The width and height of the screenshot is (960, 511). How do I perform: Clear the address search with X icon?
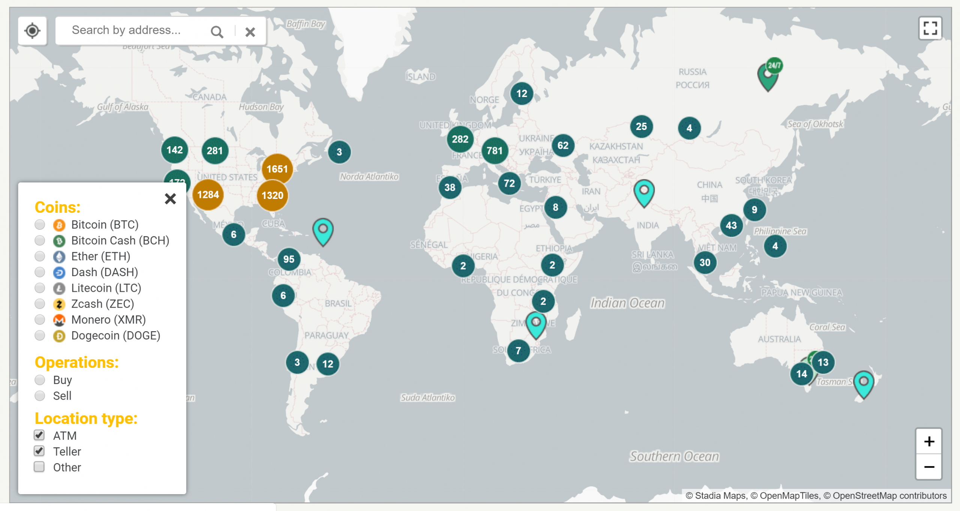(250, 32)
